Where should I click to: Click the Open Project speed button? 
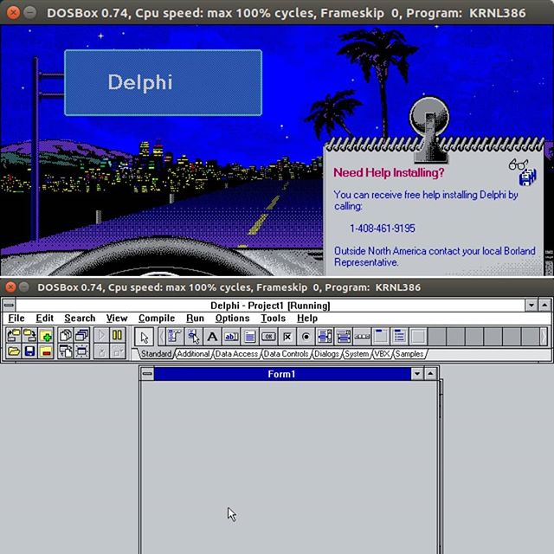14,335
